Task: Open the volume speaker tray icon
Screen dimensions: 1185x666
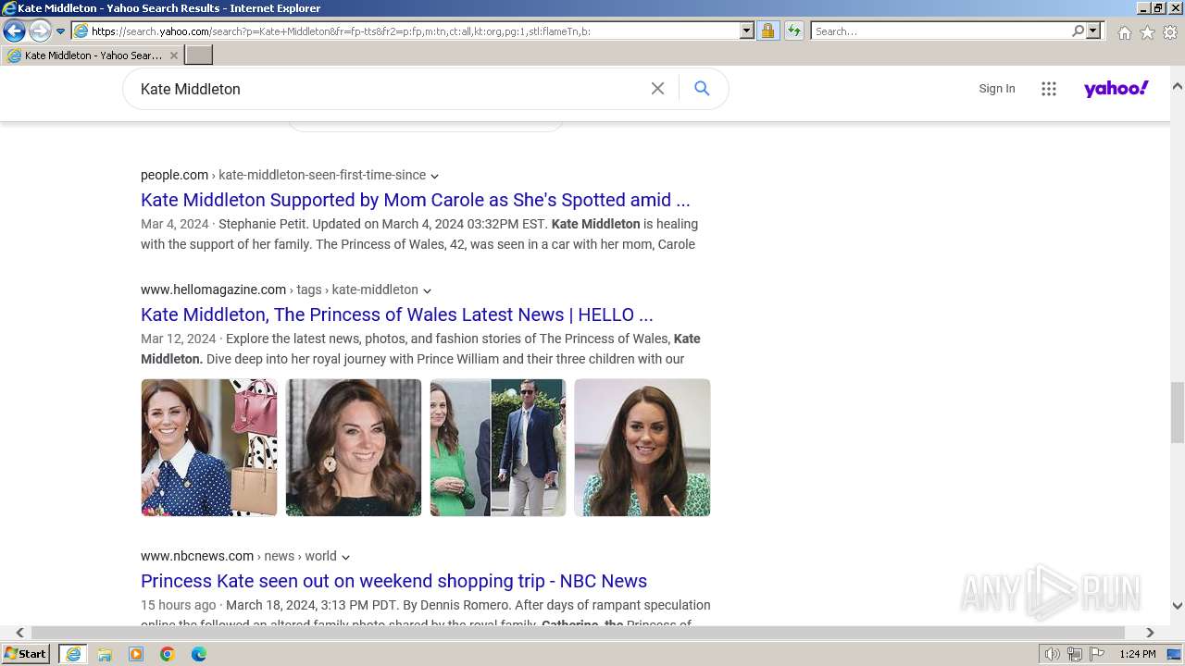Action: click(1053, 654)
